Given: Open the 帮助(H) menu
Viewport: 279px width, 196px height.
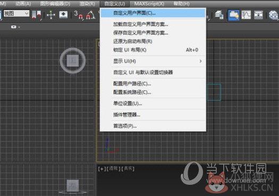Looking at the screenshot, I should (x=181, y=4).
